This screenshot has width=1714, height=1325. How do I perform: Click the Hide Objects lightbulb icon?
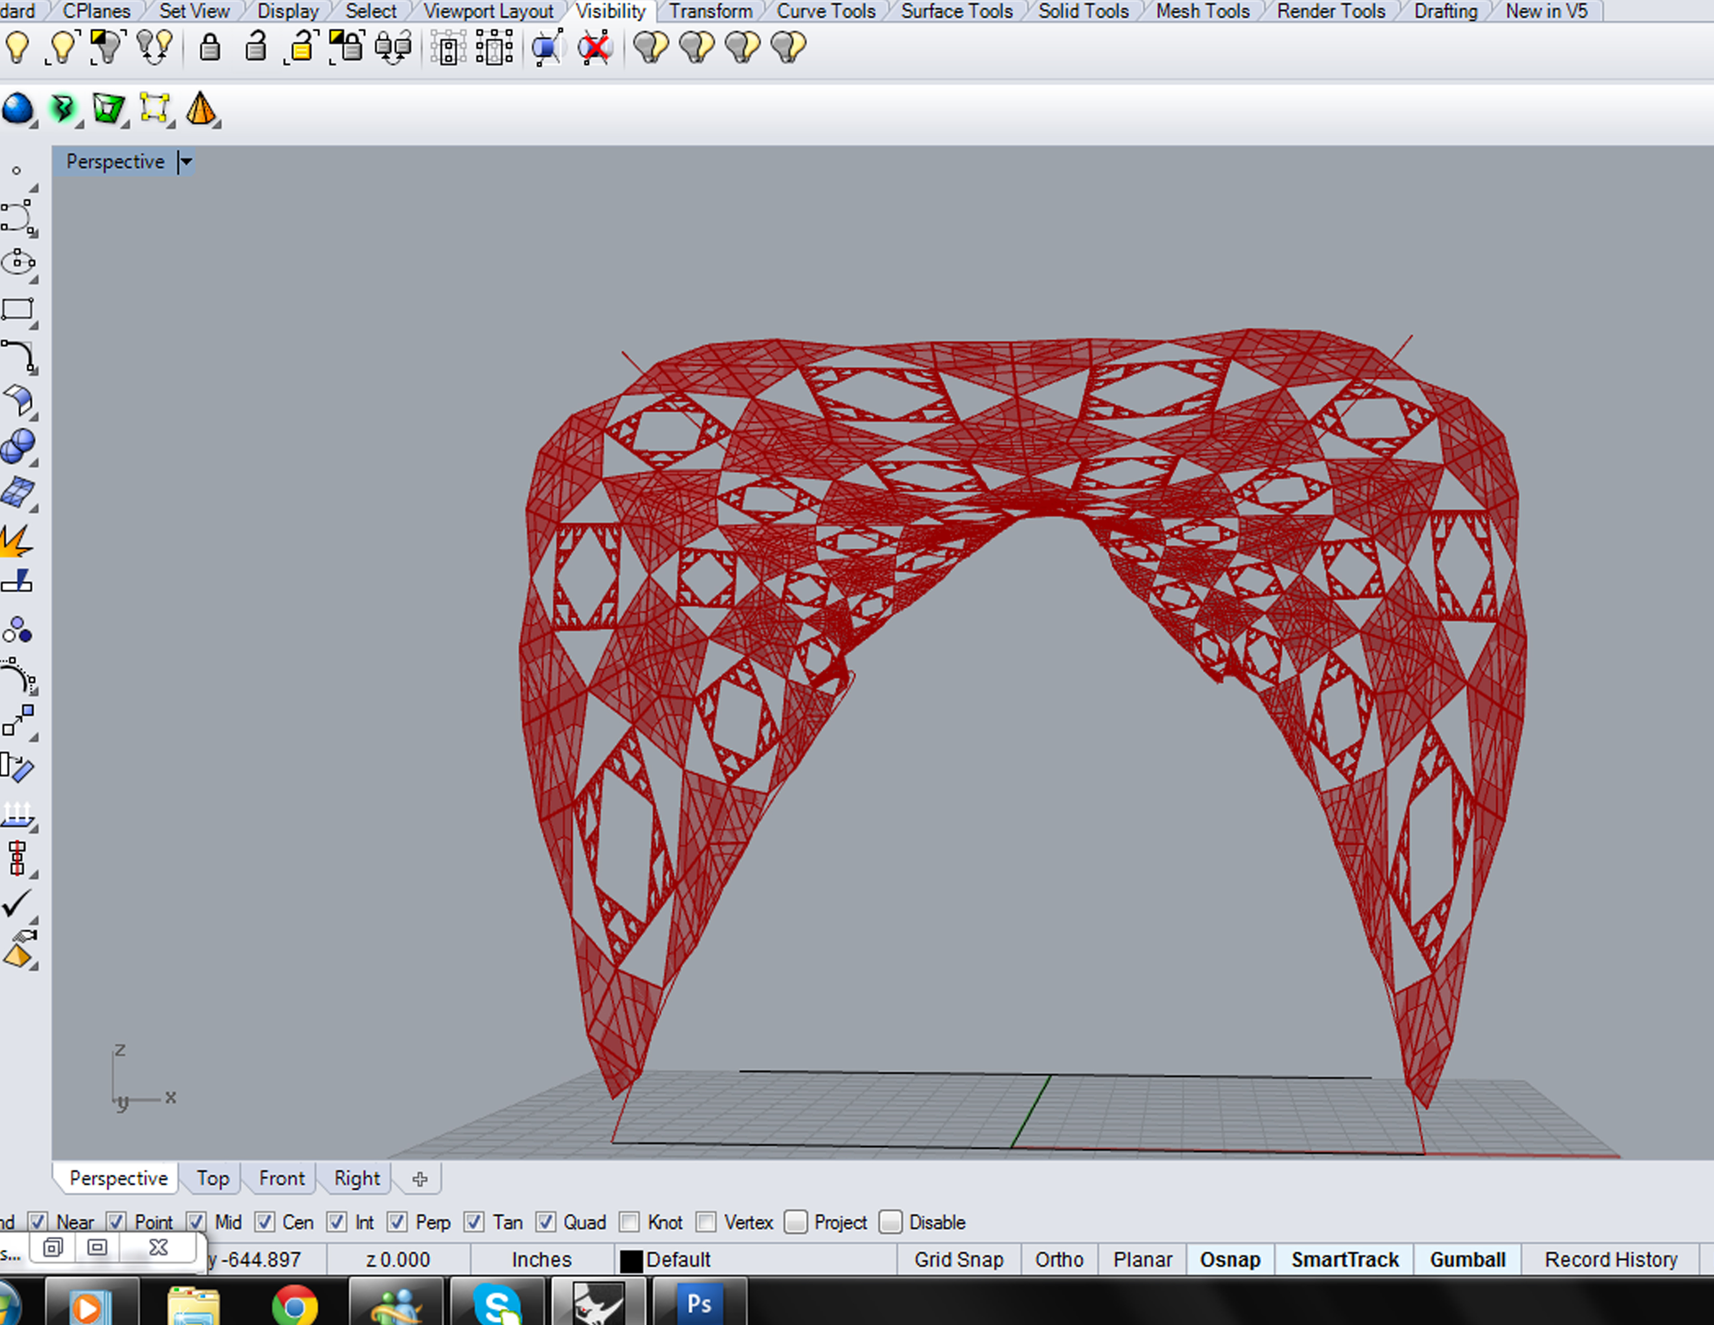point(17,48)
